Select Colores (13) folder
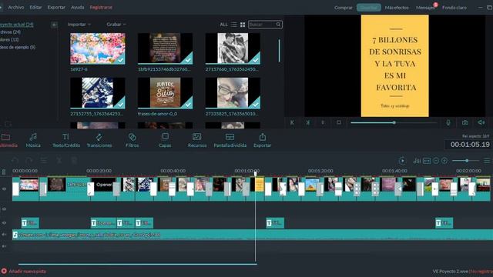 click(x=9, y=39)
